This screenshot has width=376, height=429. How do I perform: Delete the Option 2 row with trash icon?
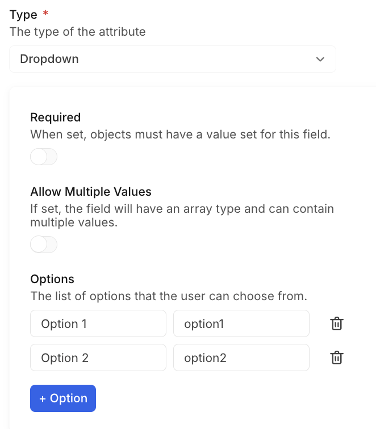(x=337, y=357)
